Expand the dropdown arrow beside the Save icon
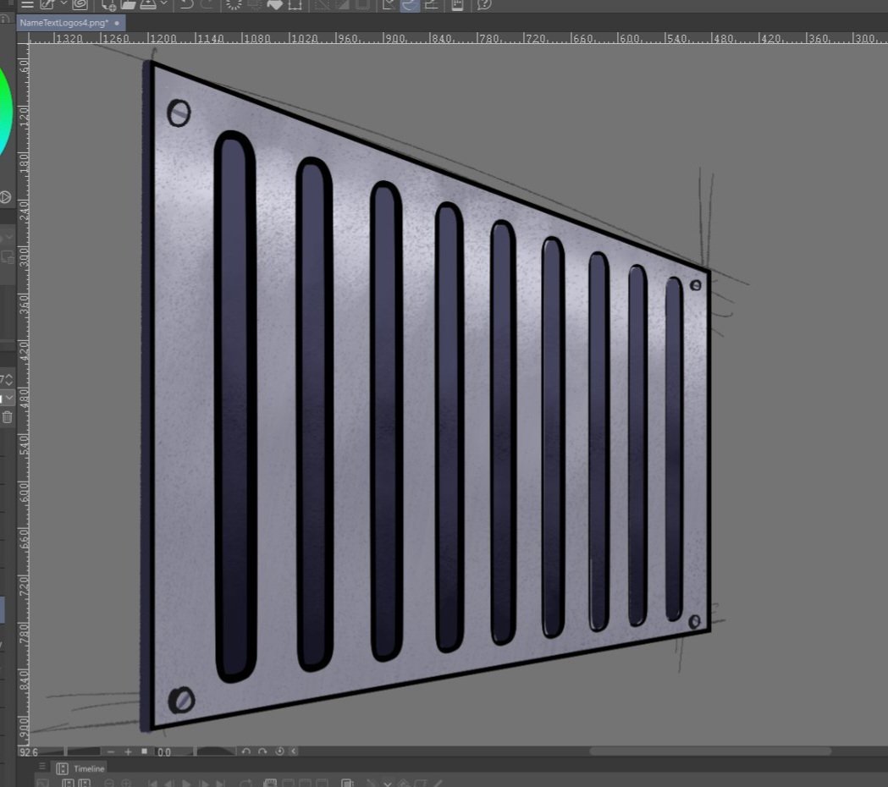 point(163,3)
